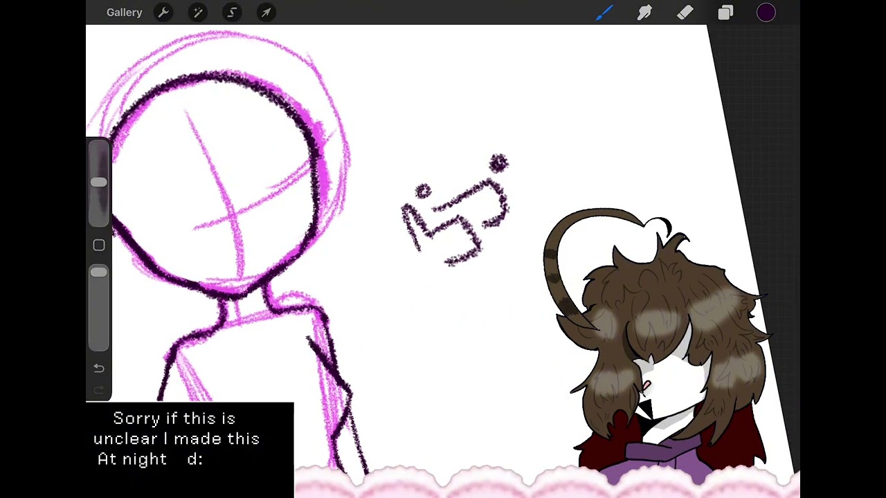Open the dark purple color picker

(766, 12)
